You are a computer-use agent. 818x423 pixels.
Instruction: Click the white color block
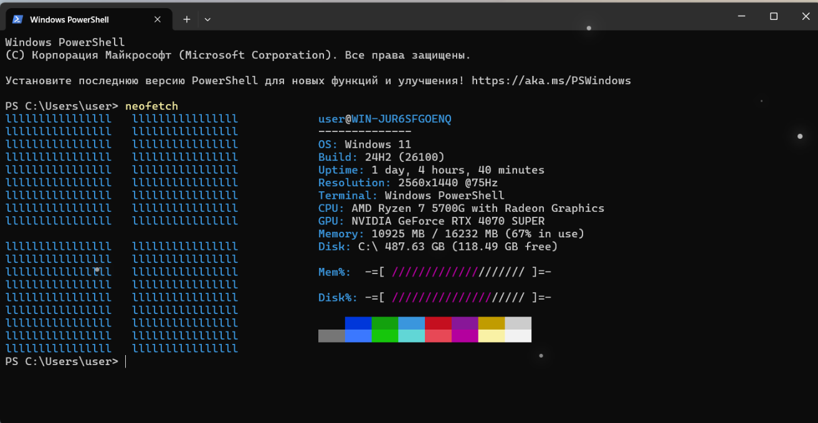coord(518,336)
